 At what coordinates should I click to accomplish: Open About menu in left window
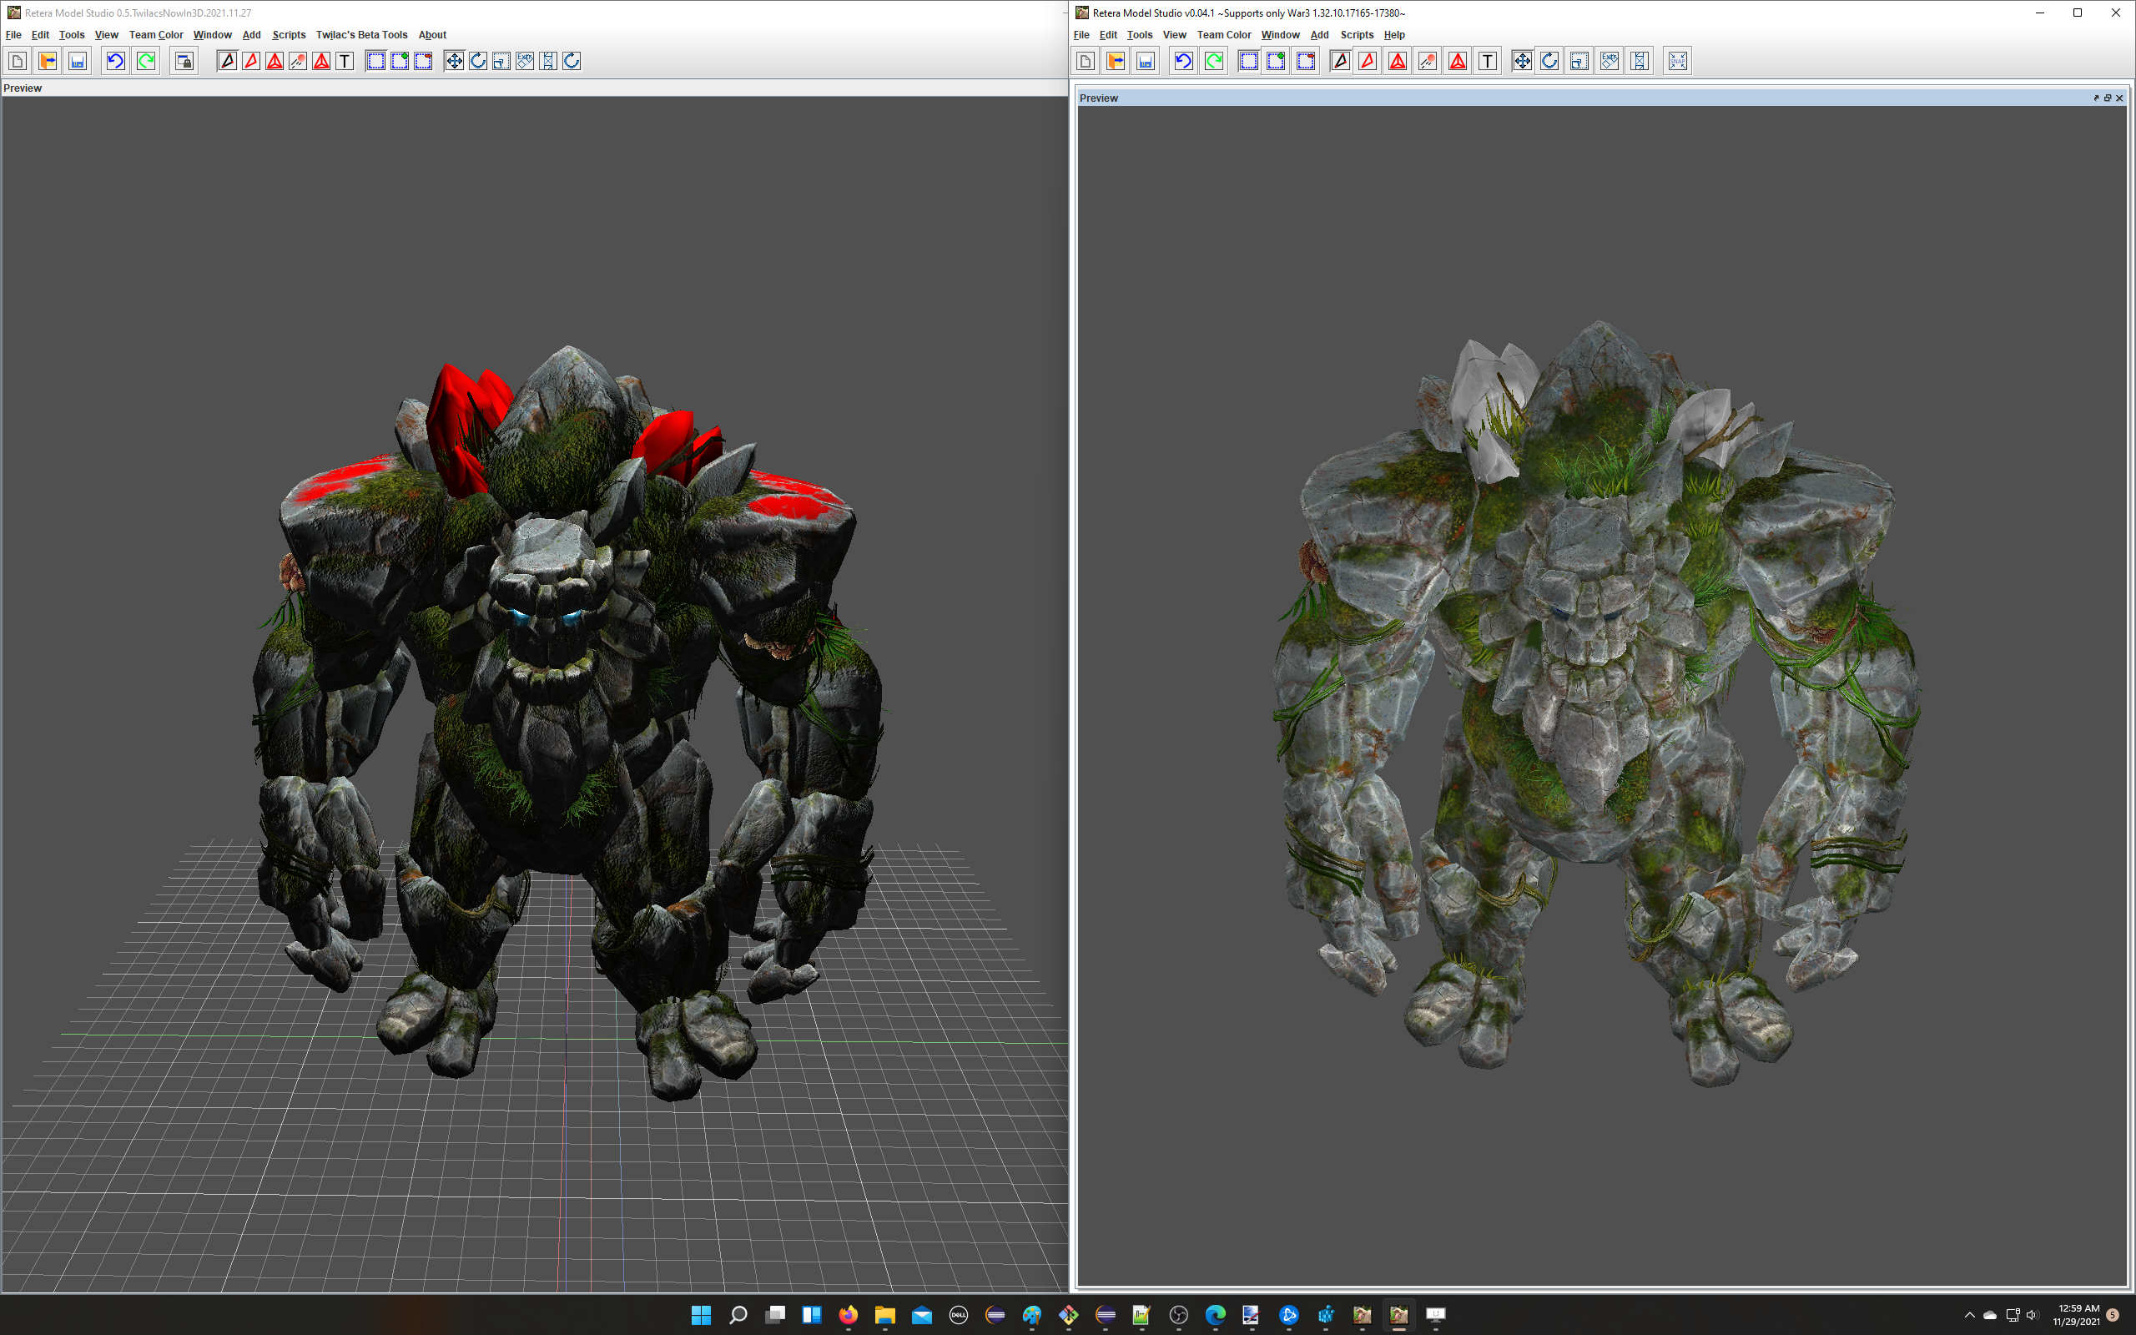tap(432, 35)
